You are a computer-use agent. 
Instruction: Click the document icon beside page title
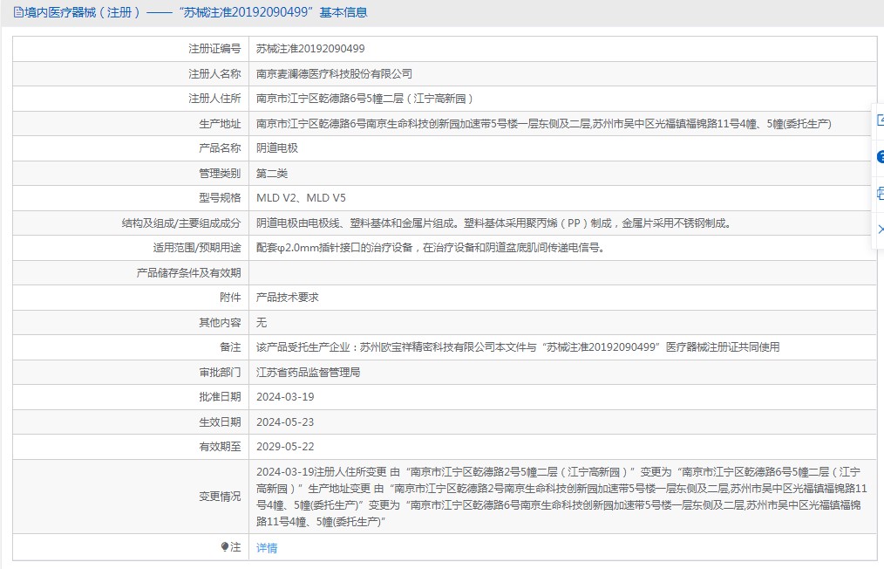coord(18,12)
